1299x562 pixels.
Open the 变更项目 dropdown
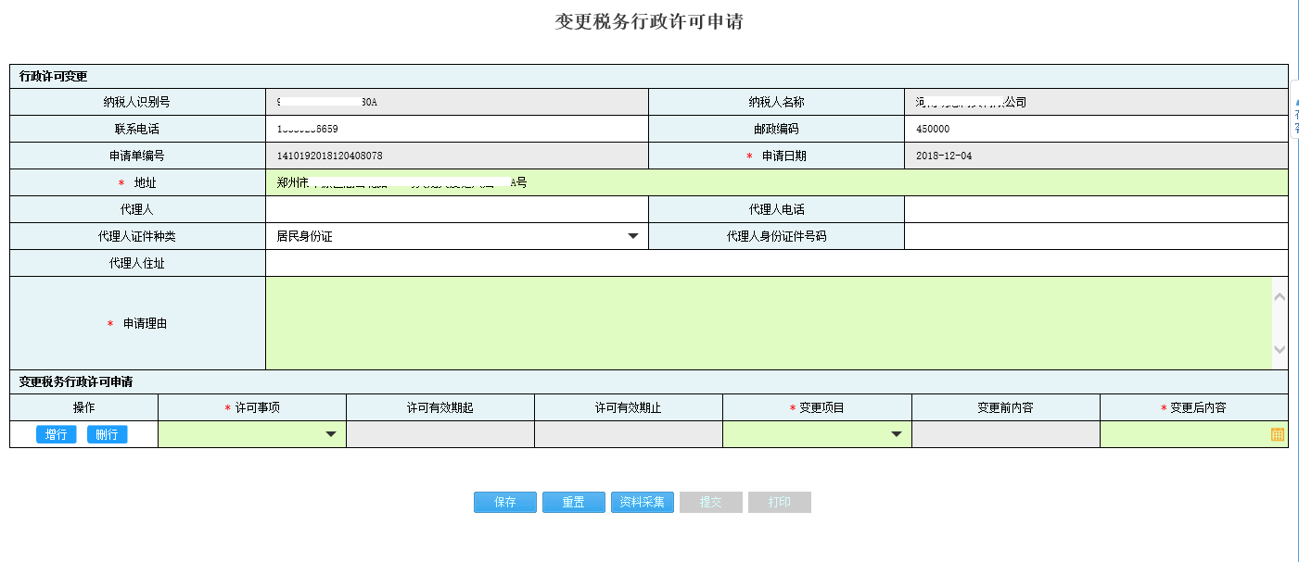pyautogui.click(x=897, y=433)
